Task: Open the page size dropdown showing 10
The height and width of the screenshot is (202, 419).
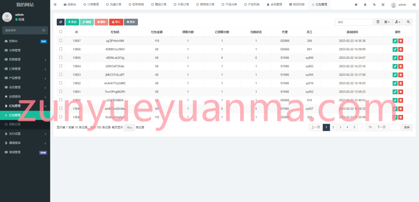Action: pyautogui.click(x=129, y=127)
